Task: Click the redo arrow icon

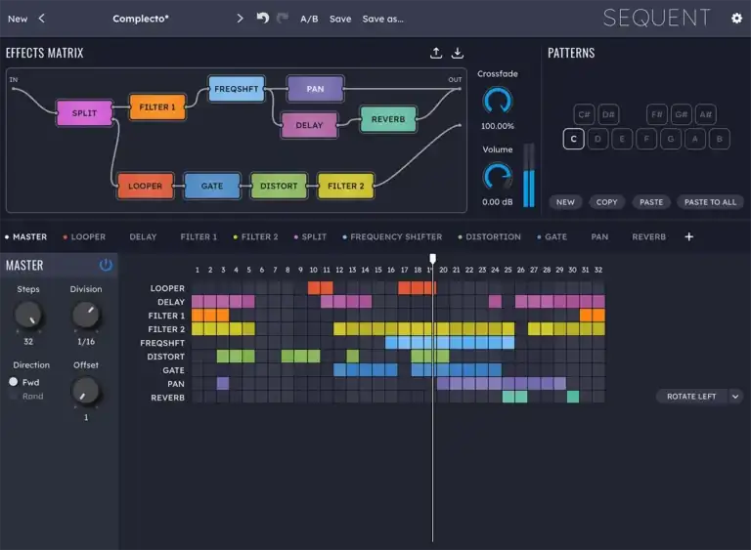Action: click(x=283, y=19)
